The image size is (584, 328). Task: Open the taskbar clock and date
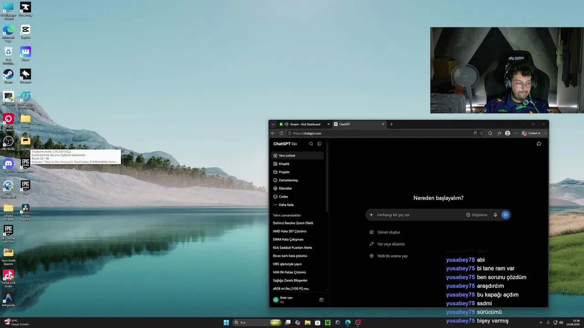point(573,323)
